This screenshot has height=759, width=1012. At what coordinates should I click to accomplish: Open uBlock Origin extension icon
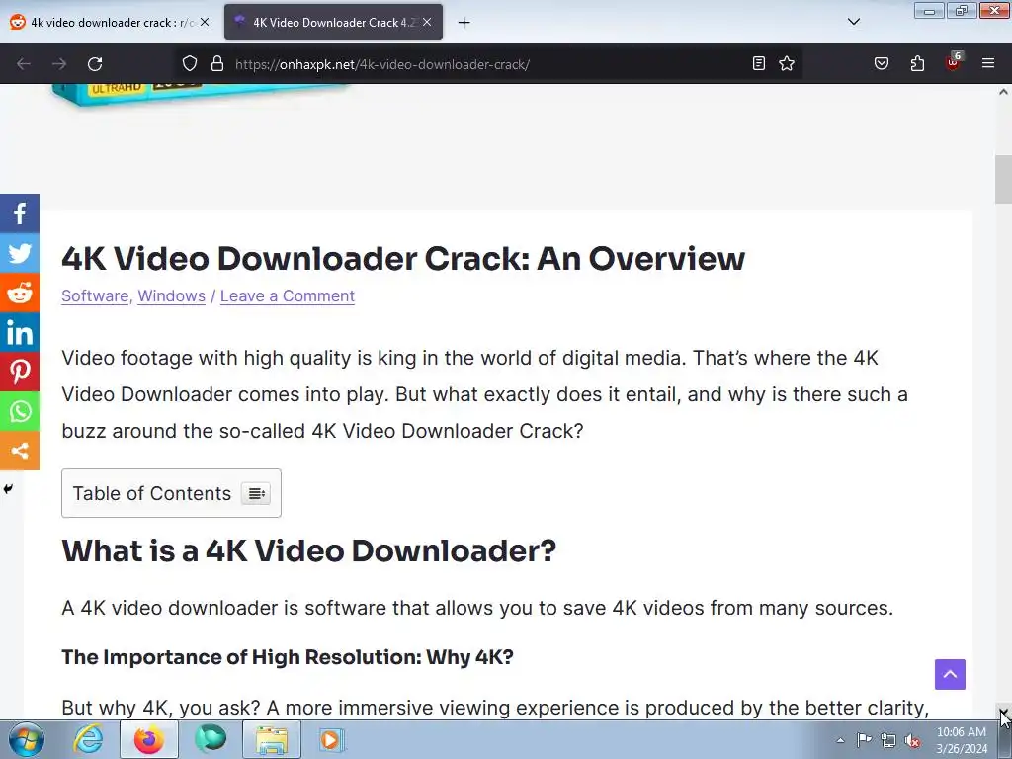tap(954, 62)
